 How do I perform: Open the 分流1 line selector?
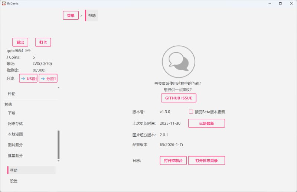[x=48, y=78]
